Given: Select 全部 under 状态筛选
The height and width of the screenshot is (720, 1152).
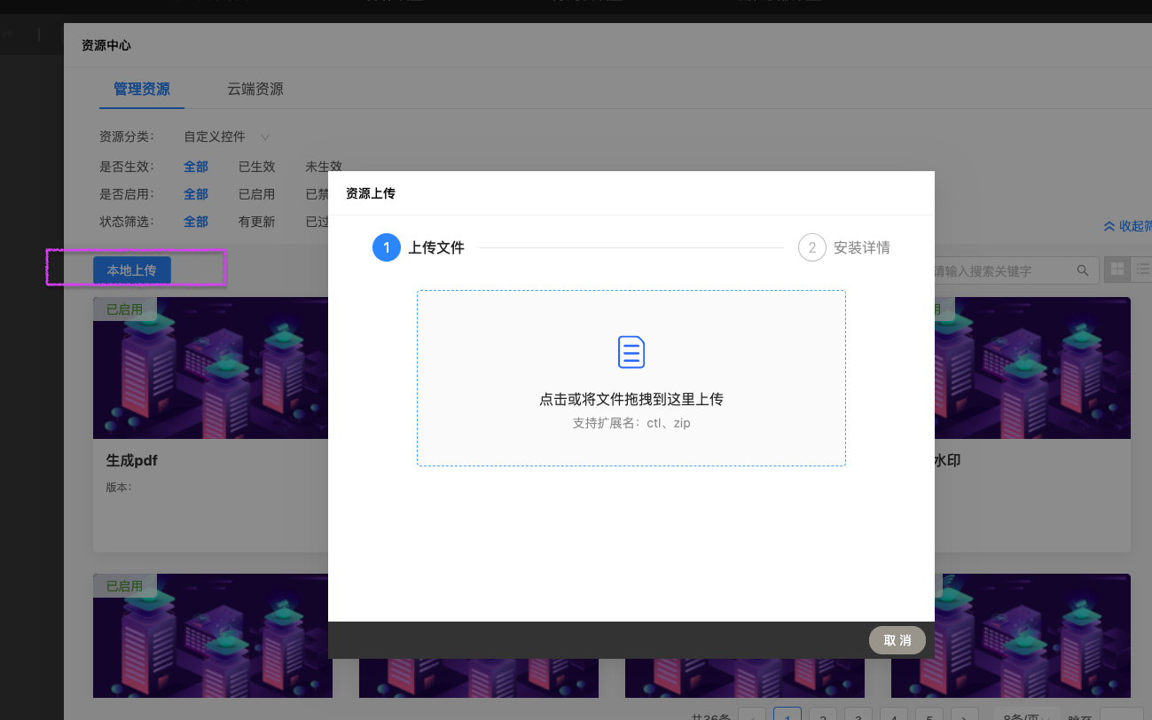Looking at the screenshot, I should pyautogui.click(x=196, y=222).
